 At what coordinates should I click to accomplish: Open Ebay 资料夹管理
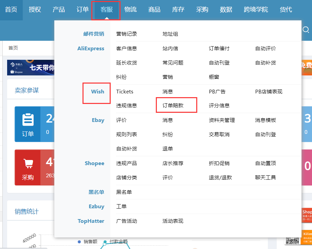point(222,120)
